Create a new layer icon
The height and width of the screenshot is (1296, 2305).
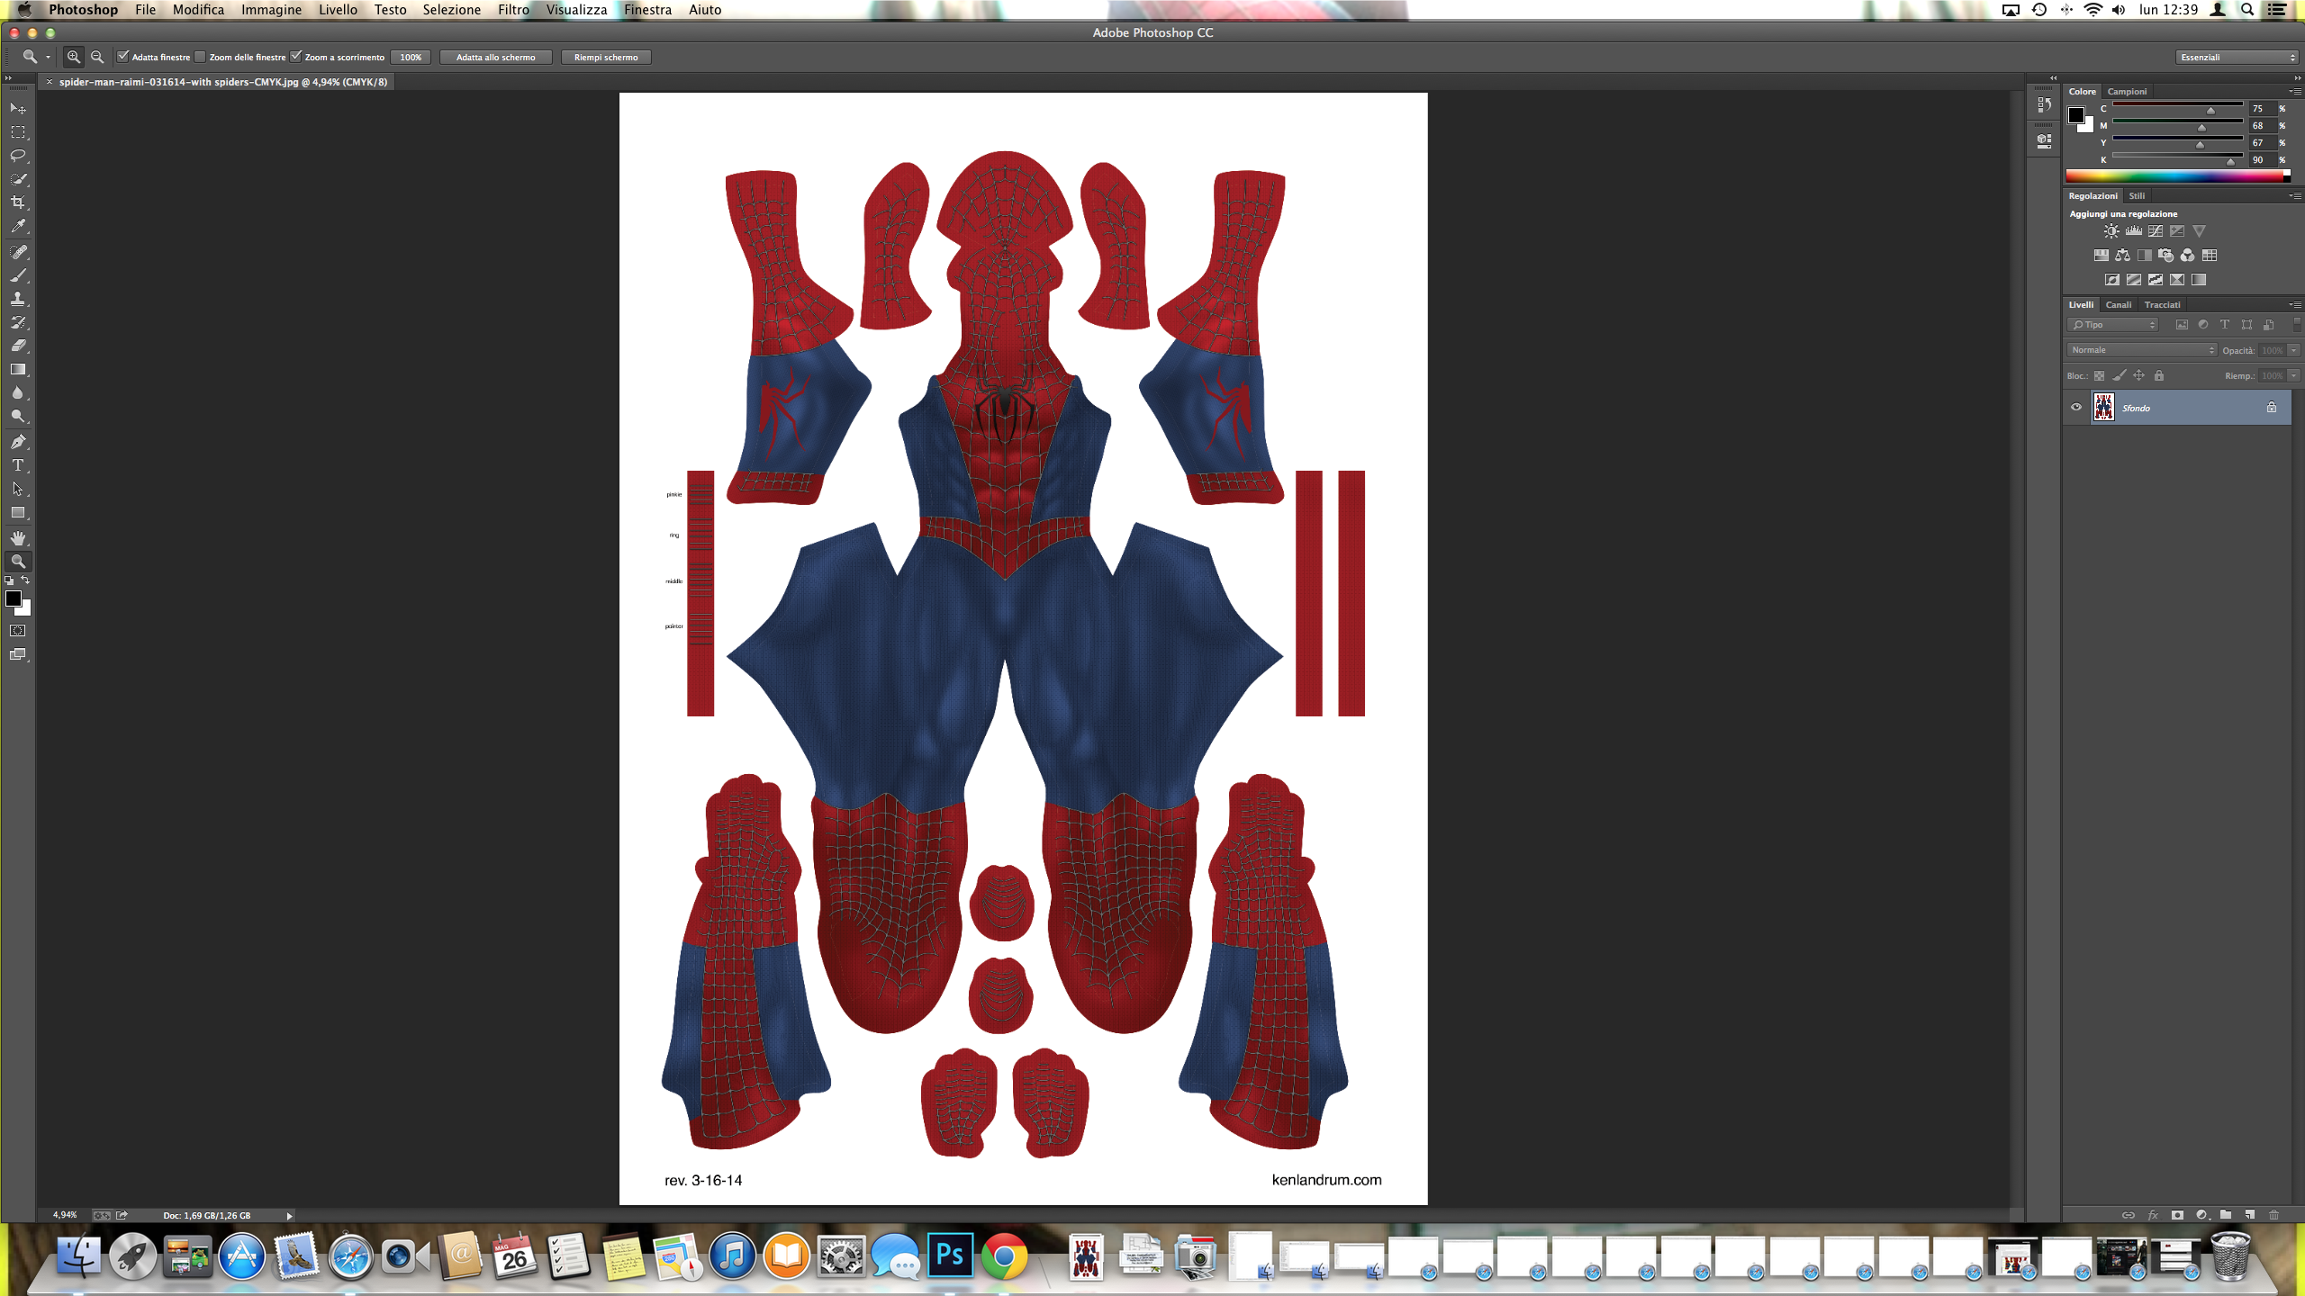point(2249,1215)
